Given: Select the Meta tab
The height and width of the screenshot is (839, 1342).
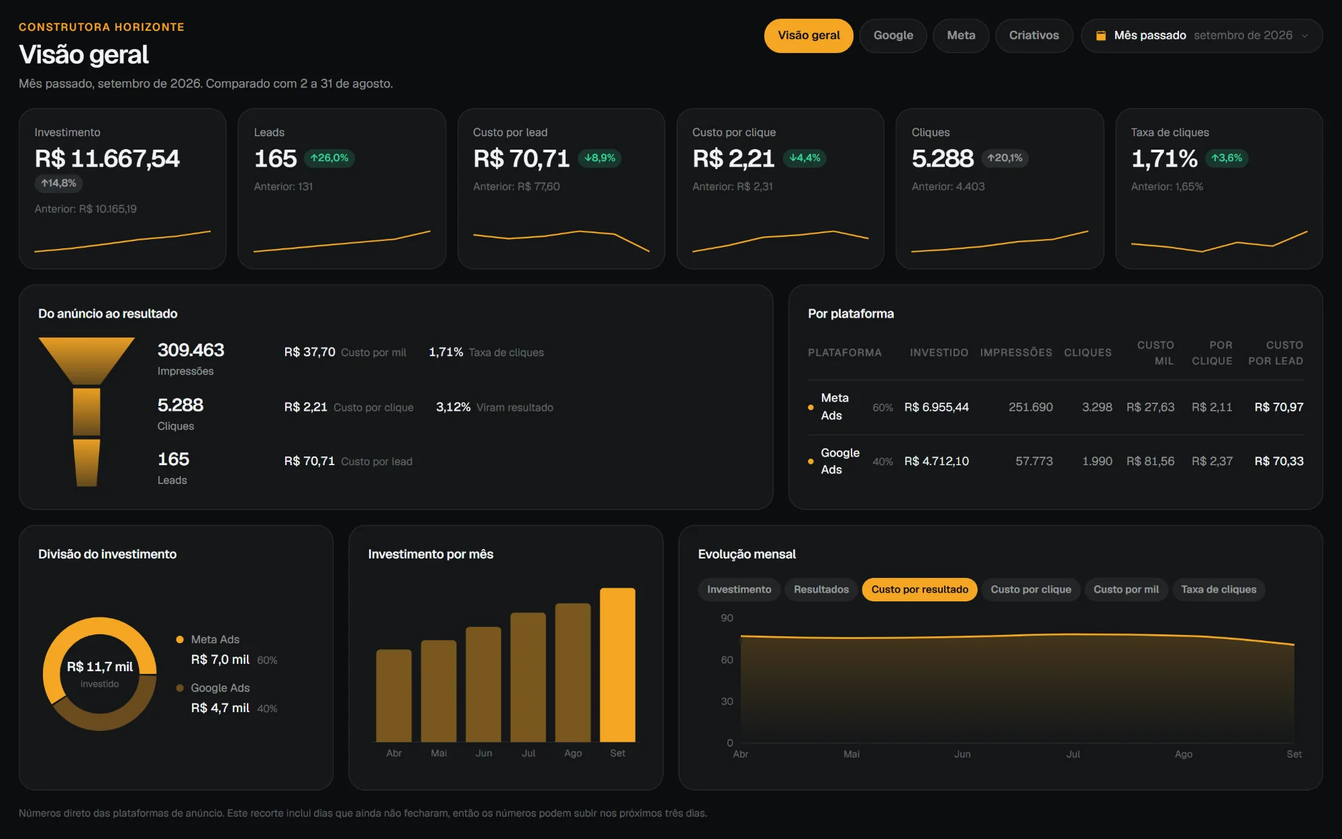Looking at the screenshot, I should coord(961,36).
